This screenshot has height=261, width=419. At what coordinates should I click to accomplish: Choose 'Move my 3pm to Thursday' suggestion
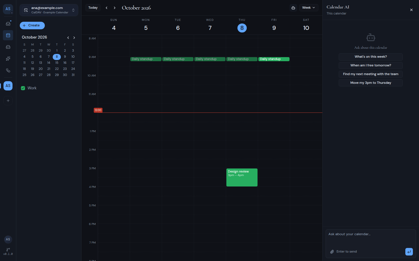tap(371, 83)
